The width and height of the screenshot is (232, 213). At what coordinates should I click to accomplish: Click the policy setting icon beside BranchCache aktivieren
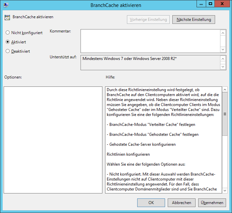(7, 18)
